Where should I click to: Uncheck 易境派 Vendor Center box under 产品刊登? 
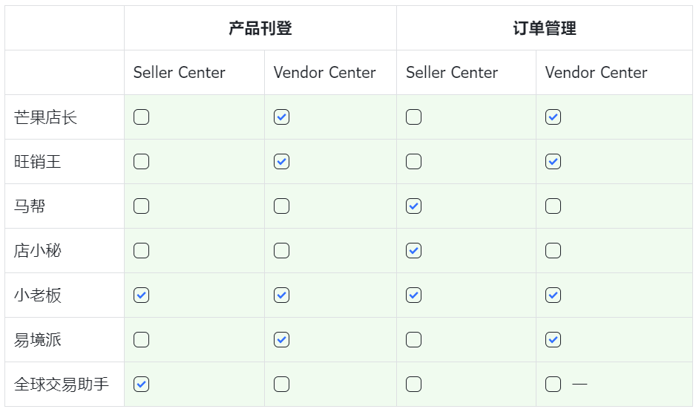281,340
